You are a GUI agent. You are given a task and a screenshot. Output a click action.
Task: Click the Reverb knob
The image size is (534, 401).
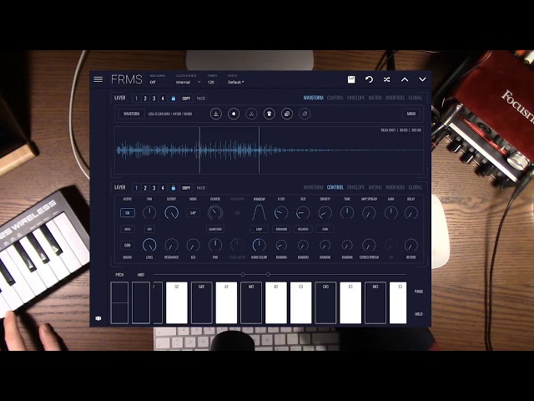[411, 245]
